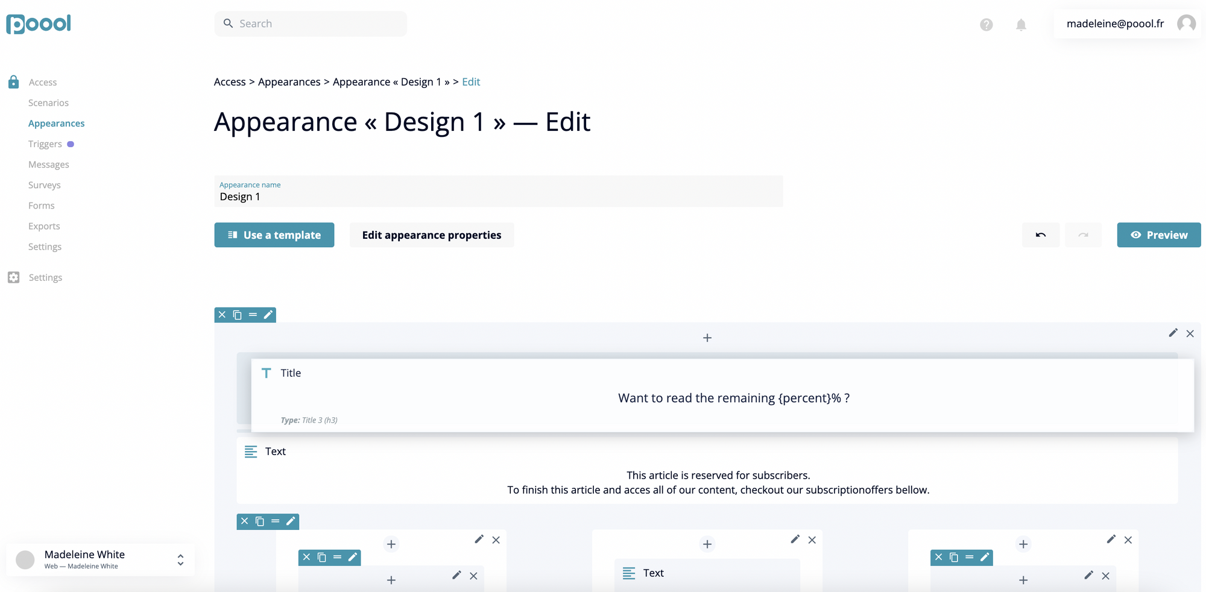Navigate to Access via the breadcrumb link
The width and height of the screenshot is (1206, 592).
coord(229,81)
